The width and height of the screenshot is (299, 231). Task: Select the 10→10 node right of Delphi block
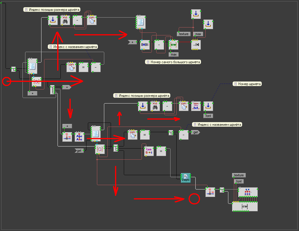(210, 192)
